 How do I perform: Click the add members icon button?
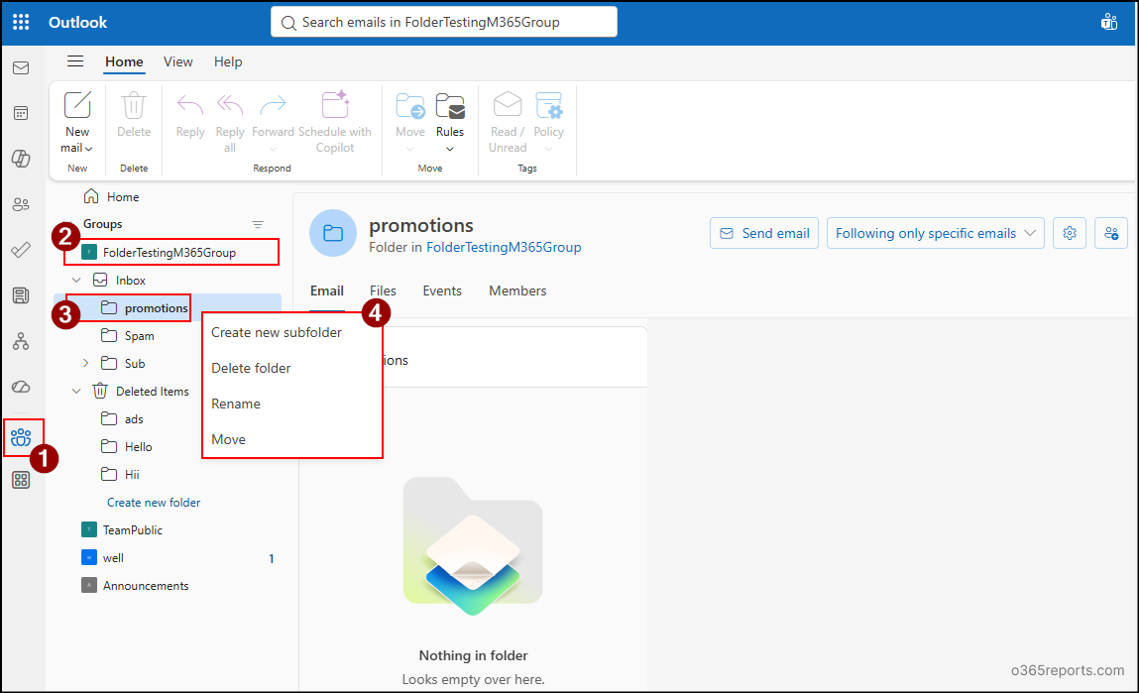pos(1111,233)
